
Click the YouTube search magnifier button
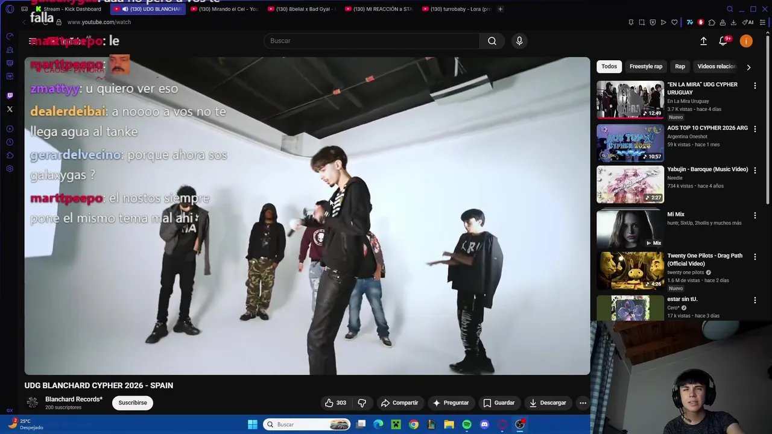click(492, 41)
